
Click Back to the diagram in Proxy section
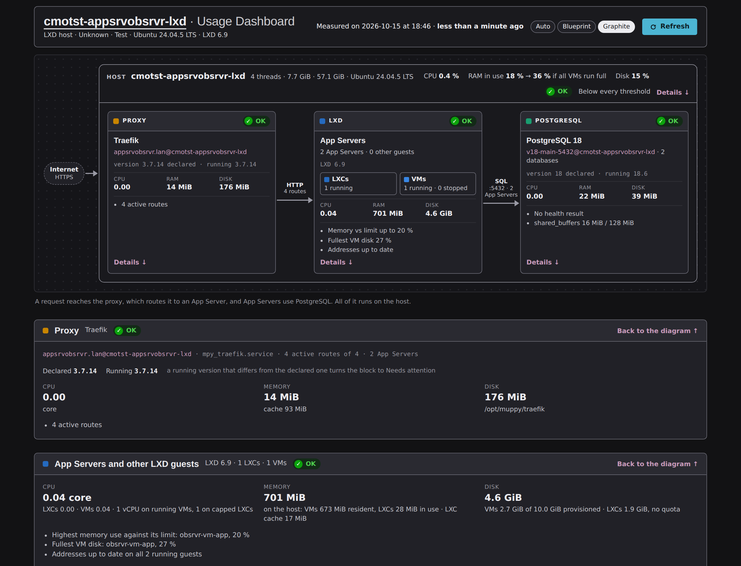pyautogui.click(x=657, y=331)
